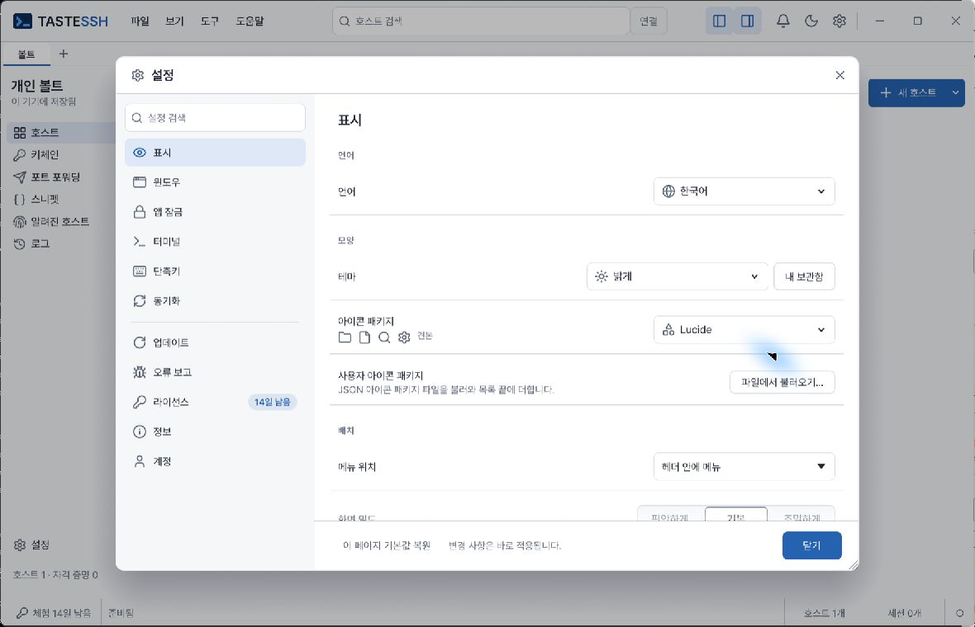Click dialog resize grip at bottom corner
975x627 pixels.
point(853,565)
